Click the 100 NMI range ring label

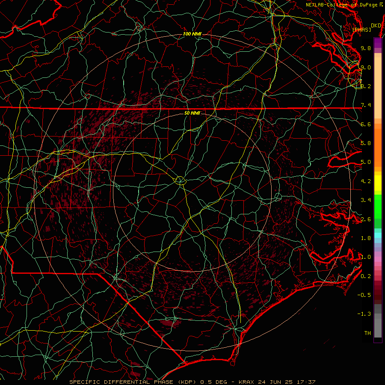pos(192,34)
